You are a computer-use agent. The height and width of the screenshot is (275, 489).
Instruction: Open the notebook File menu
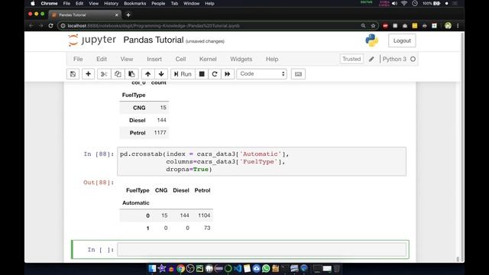click(78, 59)
